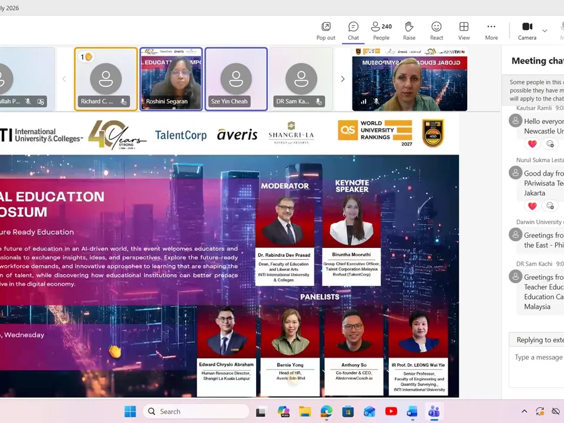
Task: Click Darwin University sender's avatar in chat
Action: (515, 234)
